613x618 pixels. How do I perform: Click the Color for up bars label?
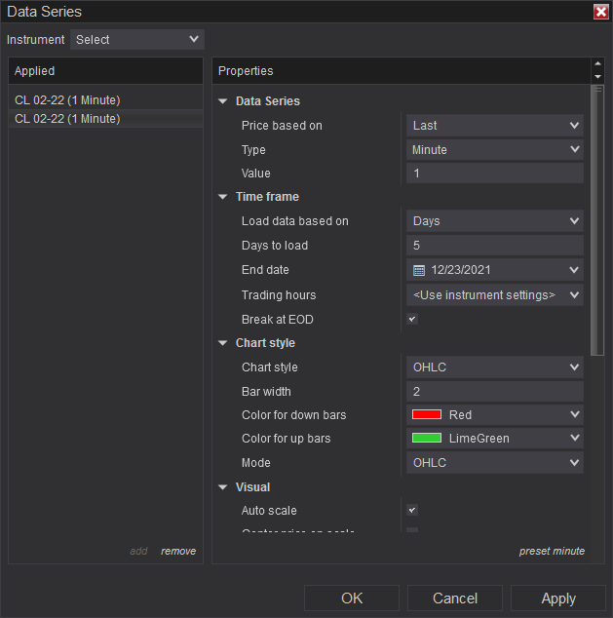pyautogui.click(x=287, y=439)
